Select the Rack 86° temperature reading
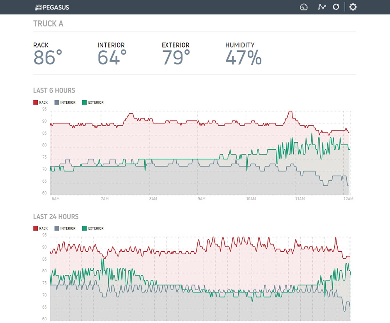The height and width of the screenshot is (323, 390). 48,58
